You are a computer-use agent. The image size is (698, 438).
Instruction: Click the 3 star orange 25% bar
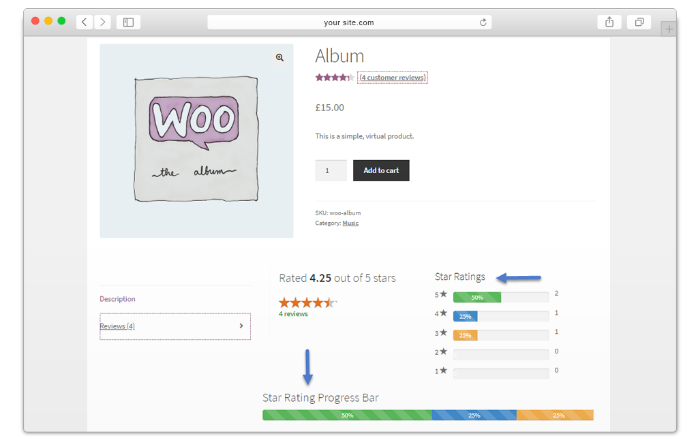(x=465, y=335)
